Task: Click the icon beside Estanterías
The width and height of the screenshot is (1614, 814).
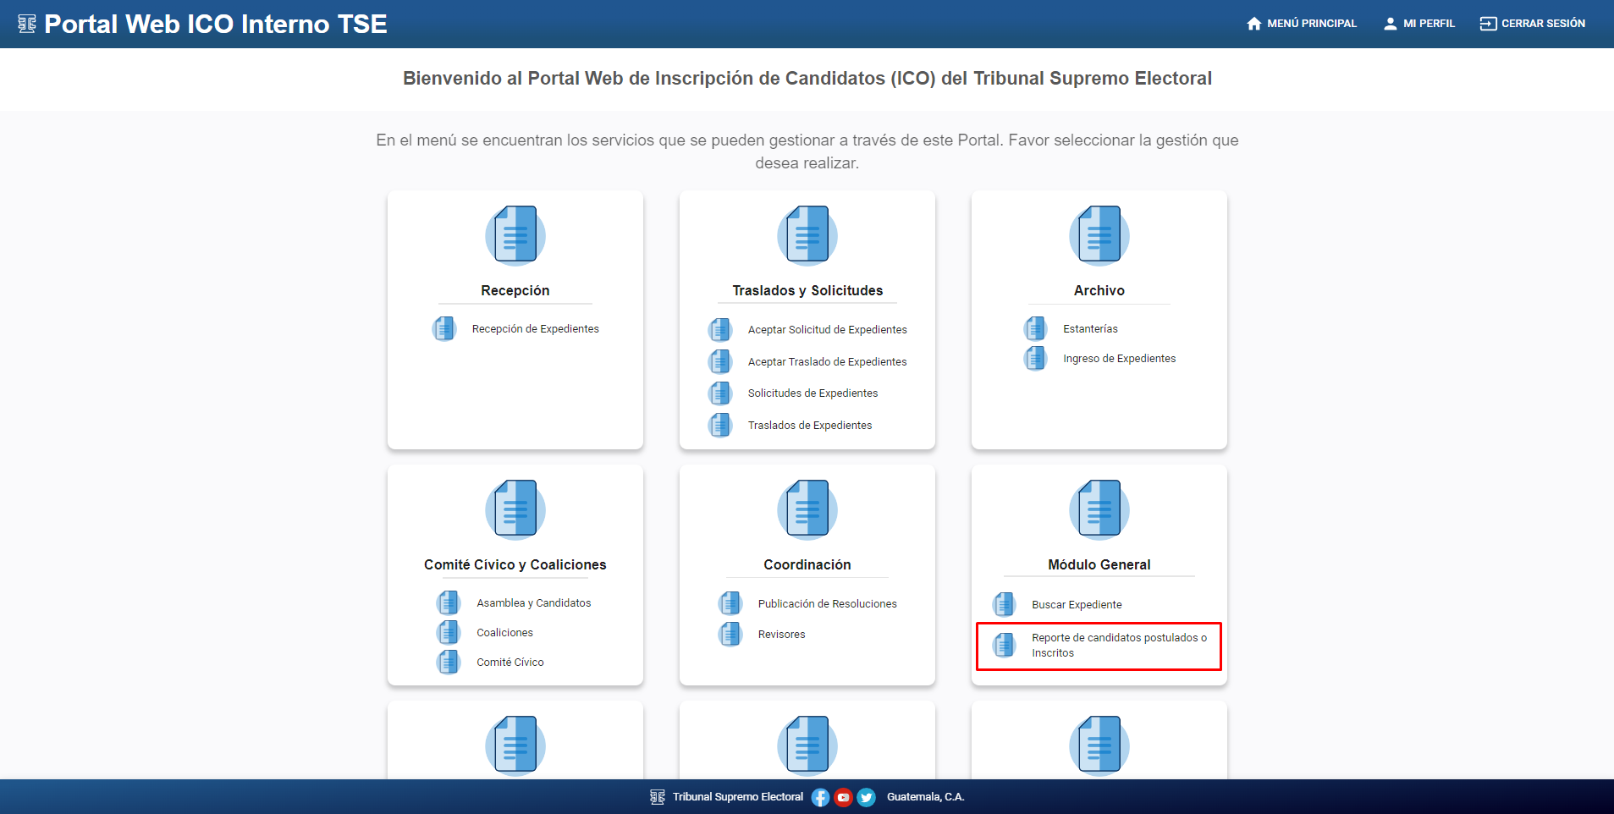Action: tap(1035, 328)
